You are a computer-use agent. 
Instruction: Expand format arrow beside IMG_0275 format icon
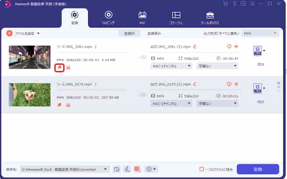tap(264, 88)
